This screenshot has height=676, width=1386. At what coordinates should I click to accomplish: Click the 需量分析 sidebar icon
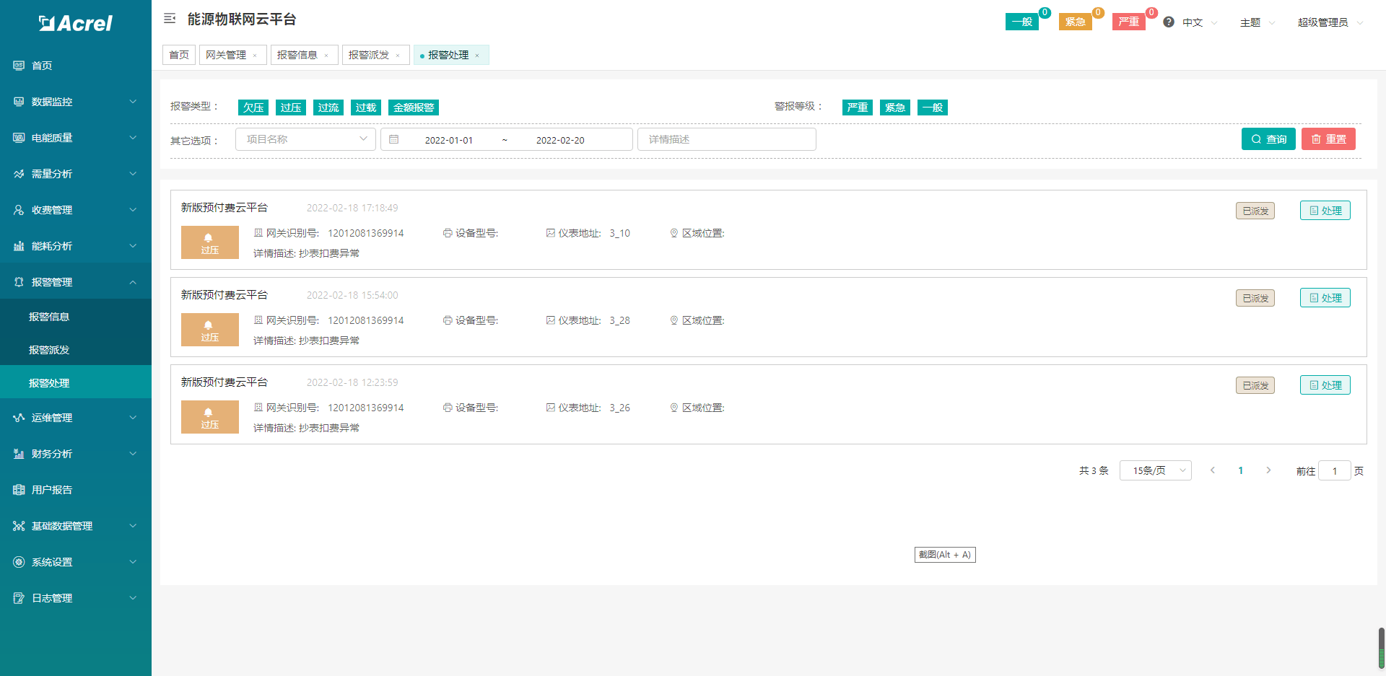pyautogui.click(x=19, y=174)
